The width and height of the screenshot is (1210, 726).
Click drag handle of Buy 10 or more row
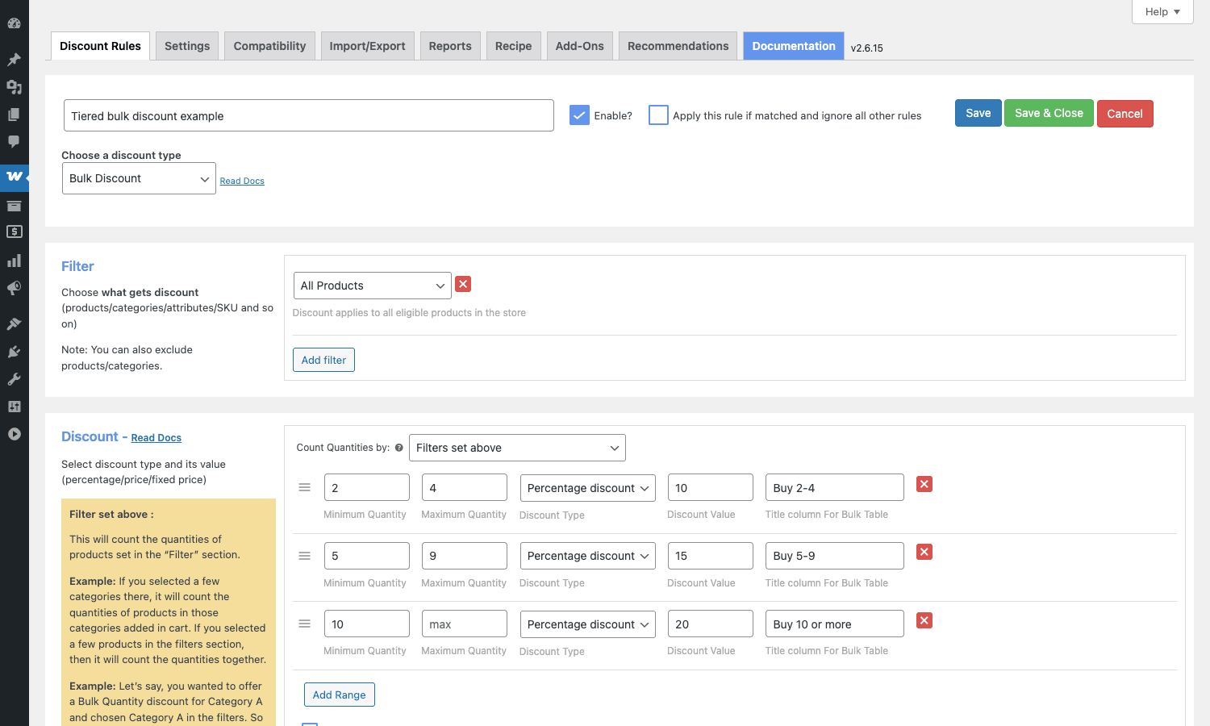[x=304, y=624]
